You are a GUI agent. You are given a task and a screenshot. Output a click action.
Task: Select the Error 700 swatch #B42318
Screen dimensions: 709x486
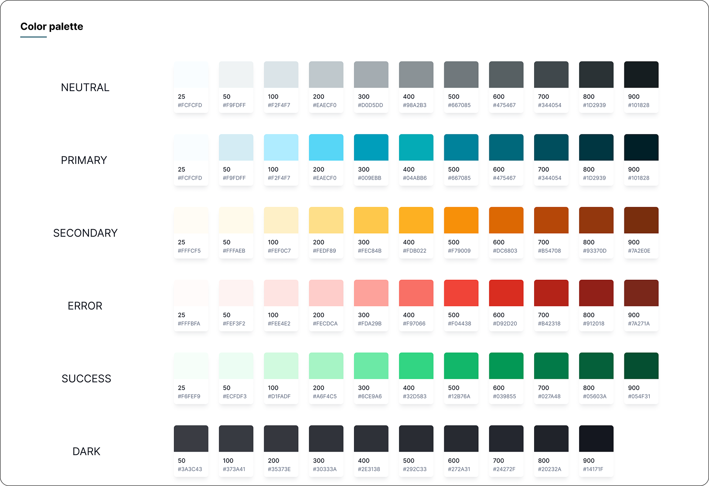(x=551, y=293)
